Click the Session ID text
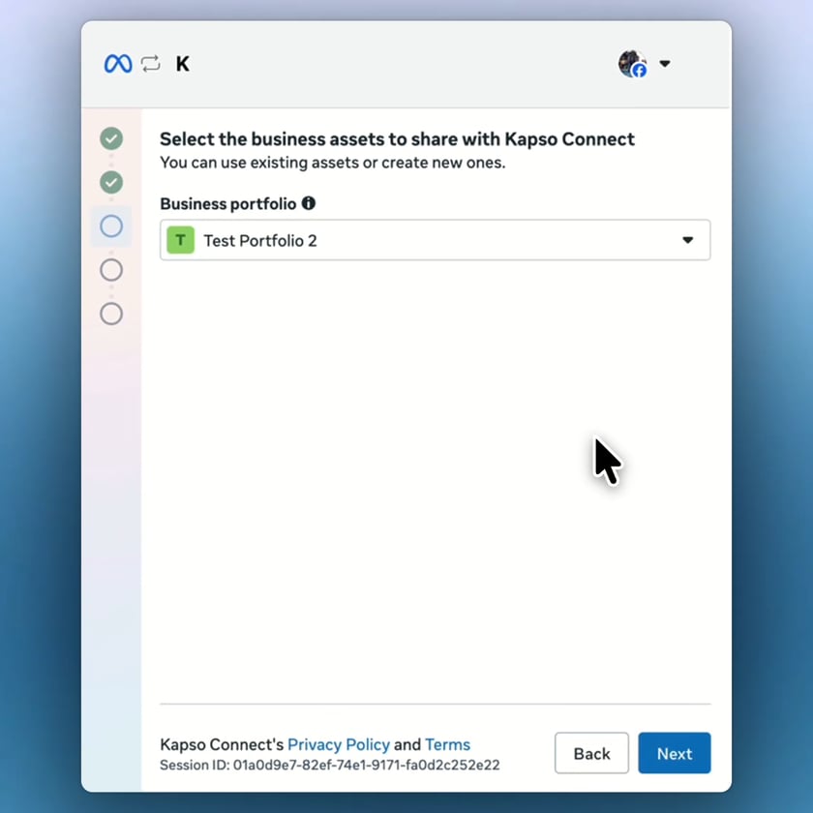This screenshot has height=813, width=813. pos(330,766)
